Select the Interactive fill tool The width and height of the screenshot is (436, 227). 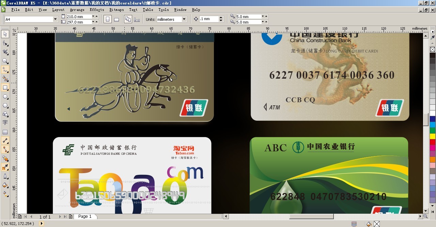coord(5,194)
